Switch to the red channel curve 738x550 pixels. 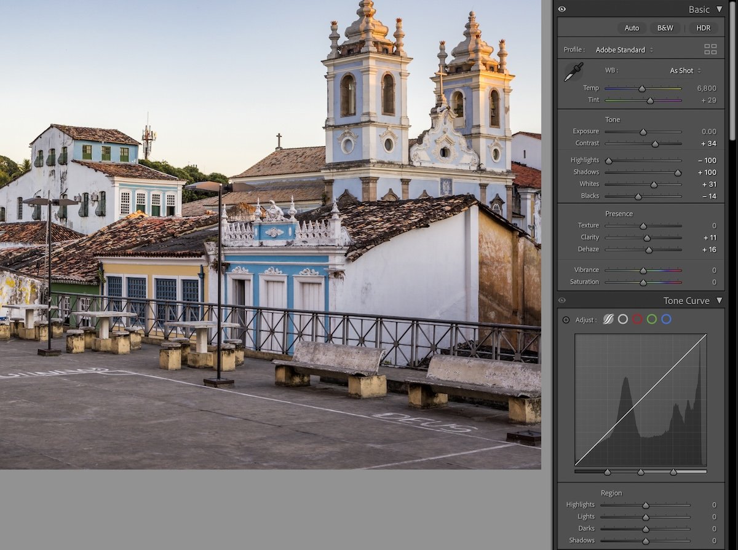coord(637,320)
